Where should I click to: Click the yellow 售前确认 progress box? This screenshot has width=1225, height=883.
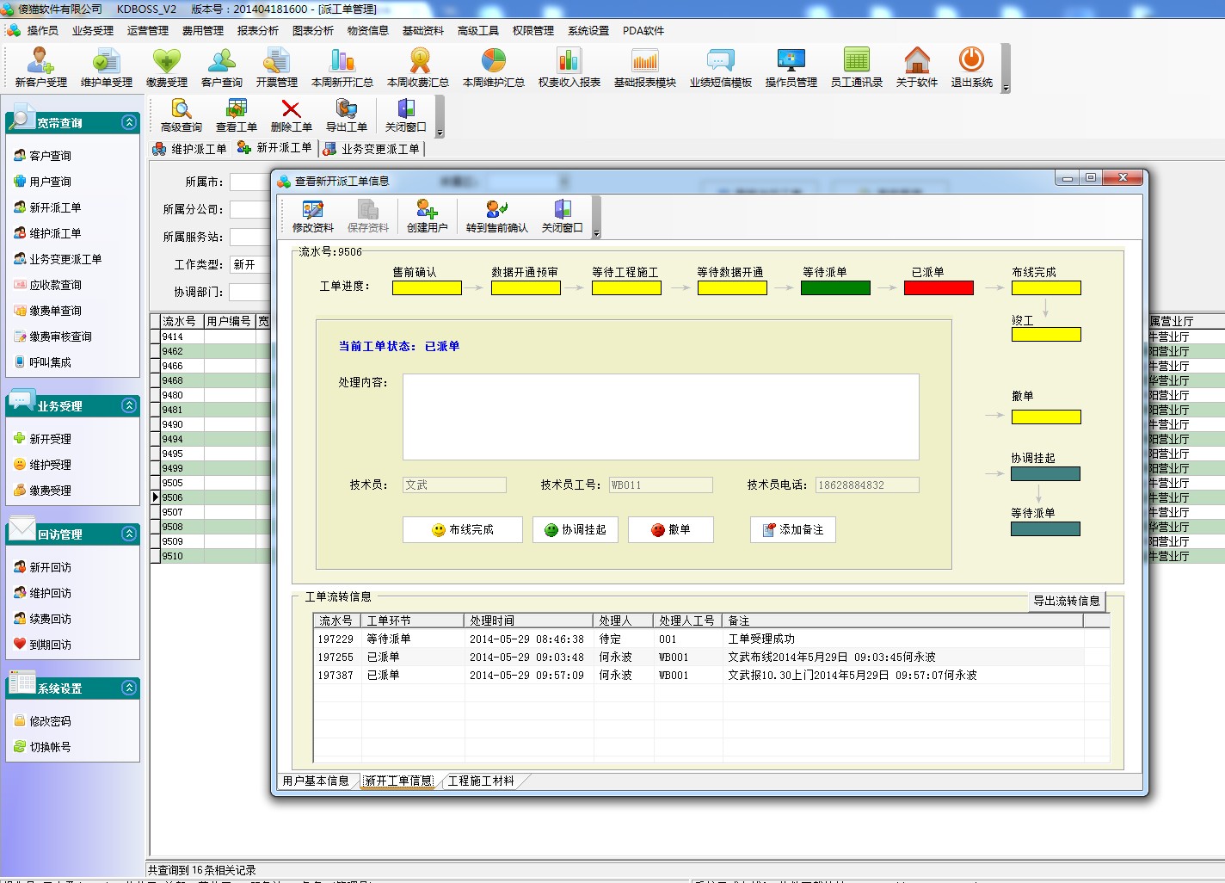(427, 288)
